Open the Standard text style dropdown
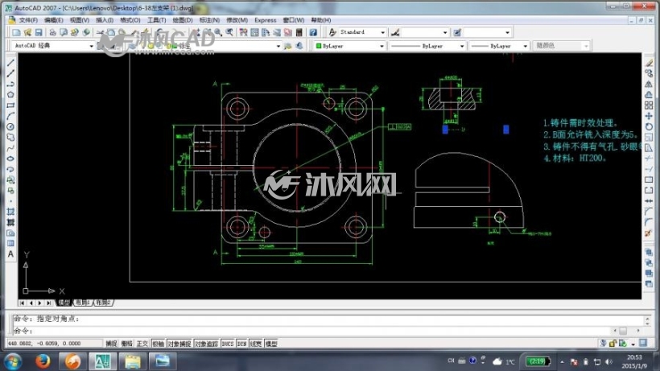Screen dimensions: 660x371 click(382, 32)
